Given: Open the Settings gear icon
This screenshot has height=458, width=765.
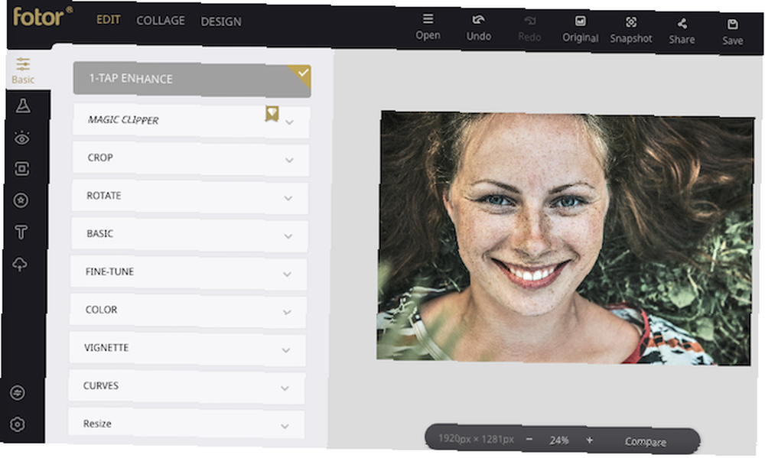Looking at the screenshot, I should (x=18, y=424).
